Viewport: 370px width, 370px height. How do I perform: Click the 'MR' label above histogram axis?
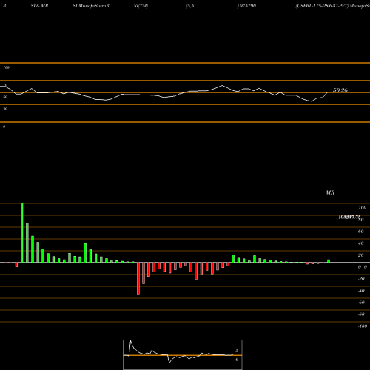pyautogui.click(x=330, y=192)
